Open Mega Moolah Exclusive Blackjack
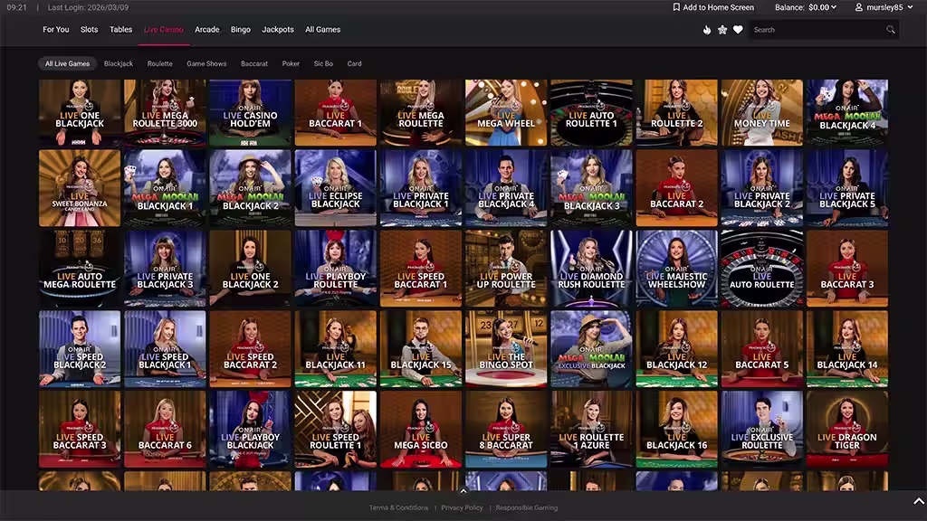927x521 pixels. pos(591,349)
